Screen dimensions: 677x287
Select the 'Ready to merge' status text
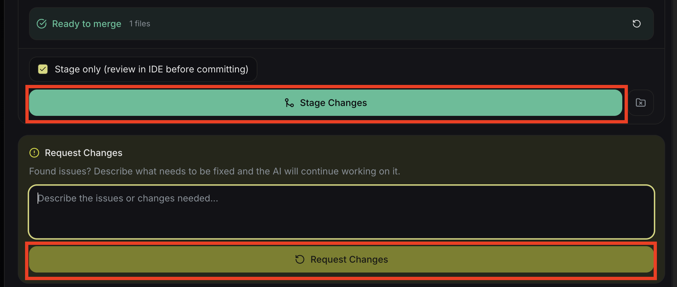[x=87, y=24]
